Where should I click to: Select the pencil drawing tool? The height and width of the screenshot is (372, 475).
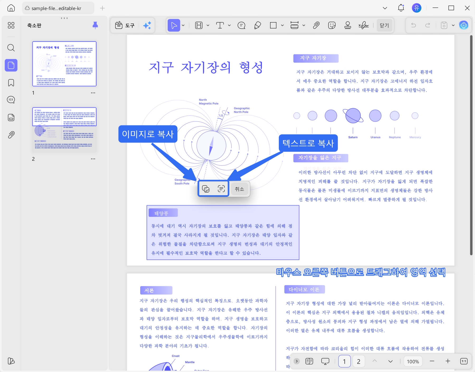(x=257, y=25)
